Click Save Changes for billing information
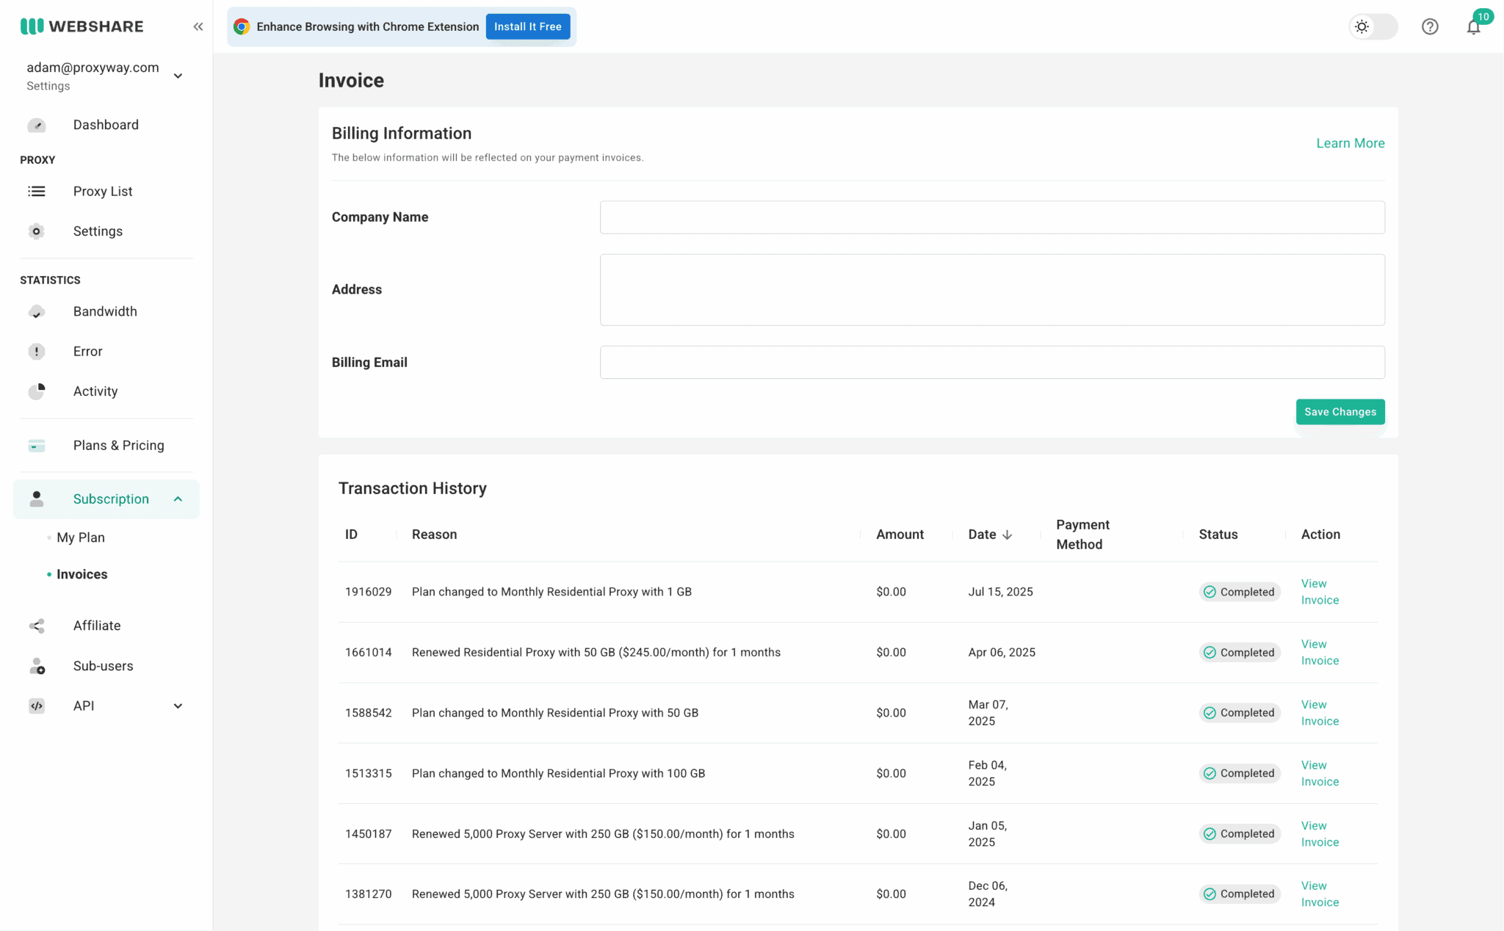The width and height of the screenshot is (1504, 931). [1339, 412]
